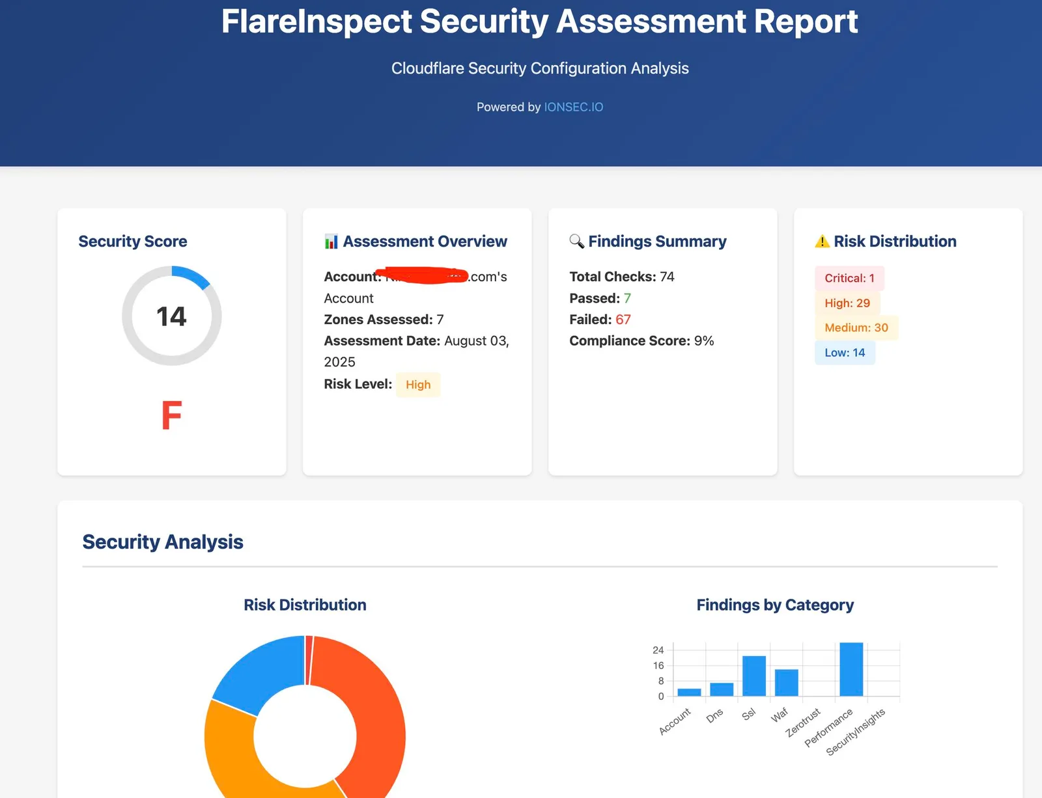Click the Security Analysis section heading
This screenshot has width=1042, height=798.
pos(163,542)
